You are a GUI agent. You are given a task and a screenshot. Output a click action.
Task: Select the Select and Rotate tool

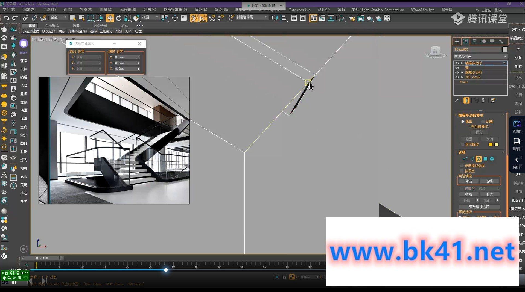(x=119, y=18)
